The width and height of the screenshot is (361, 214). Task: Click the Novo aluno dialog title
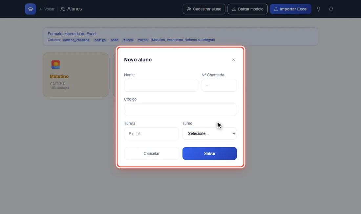138,60
